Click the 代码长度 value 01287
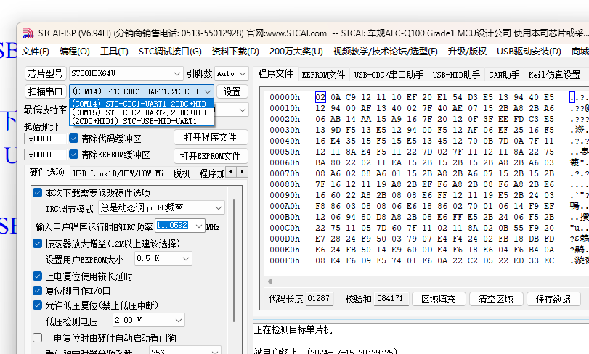This screenshot has width=589, height=354. [319, 298]
